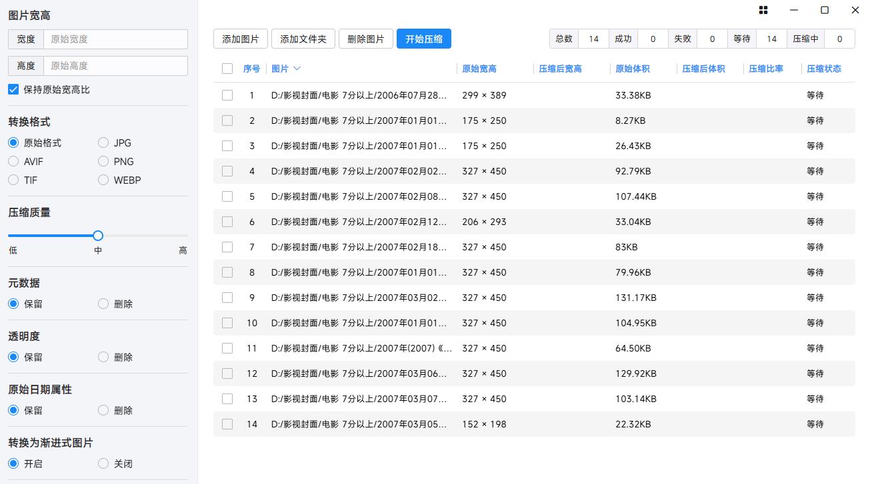Choose 删除 under 元数据
This screenshot has width=870, height=484.
coord(103,304)
